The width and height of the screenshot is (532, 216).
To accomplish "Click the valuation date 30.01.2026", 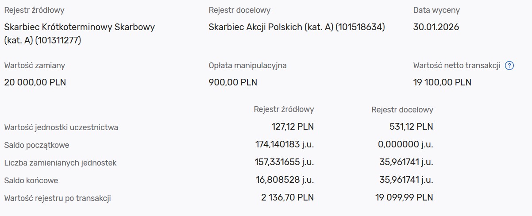I will pyautogui.click(x=436, y=27).
